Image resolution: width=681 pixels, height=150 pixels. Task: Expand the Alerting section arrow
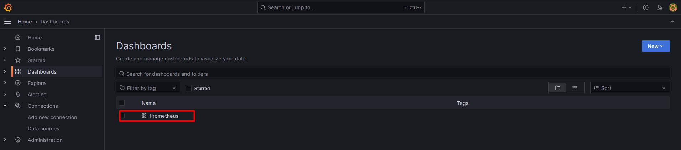pos(5,94)
